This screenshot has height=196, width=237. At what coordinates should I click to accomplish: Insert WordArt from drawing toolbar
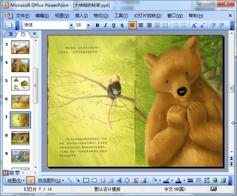pyautogui.click(x=119, y=180)
